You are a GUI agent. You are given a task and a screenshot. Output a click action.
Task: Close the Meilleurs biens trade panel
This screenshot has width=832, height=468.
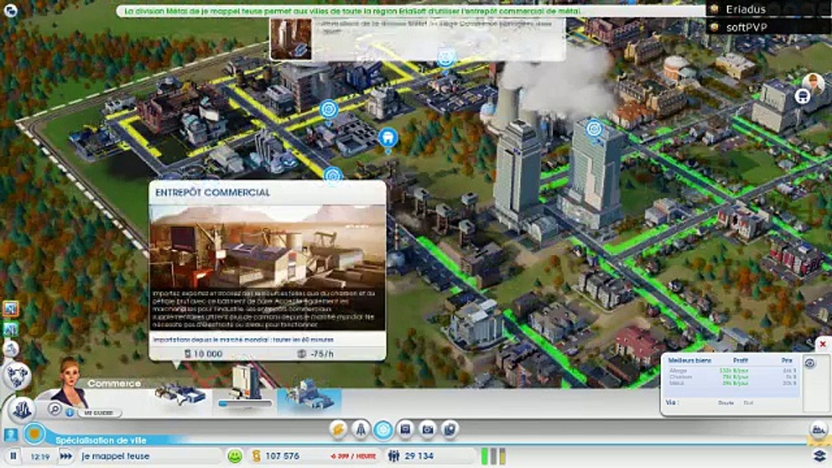(x=822, y=344)
